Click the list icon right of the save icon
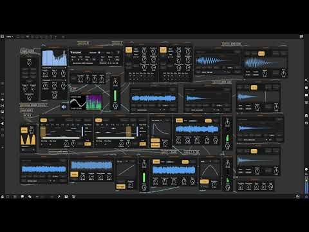The image size is (309, 232). pos(73,197)
